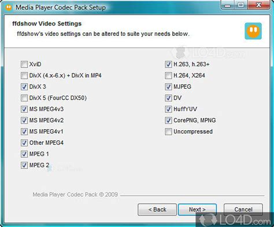
Task: Toggle the MJPEG checkbox
Action: (x=168, y=87)
